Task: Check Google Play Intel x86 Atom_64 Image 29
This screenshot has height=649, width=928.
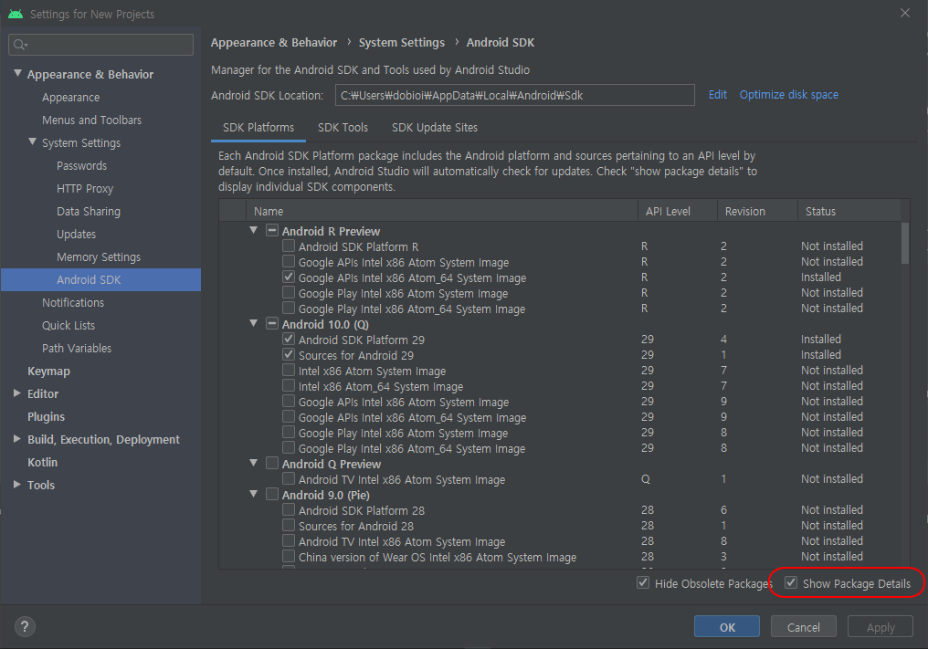Action: pos(289,447)
